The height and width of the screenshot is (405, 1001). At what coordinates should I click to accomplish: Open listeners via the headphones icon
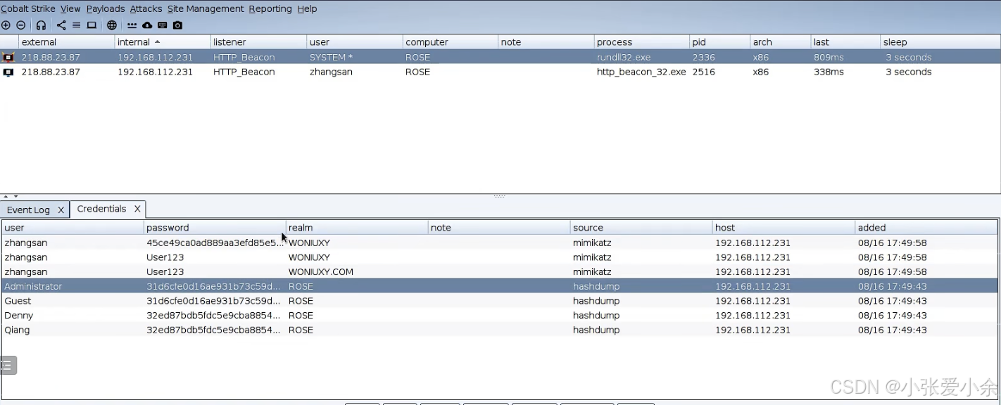click(x=41, y=25)
